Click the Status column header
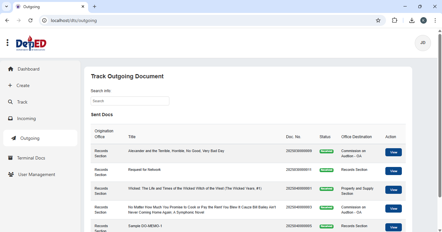442x232 pixels. click(325, 137)
